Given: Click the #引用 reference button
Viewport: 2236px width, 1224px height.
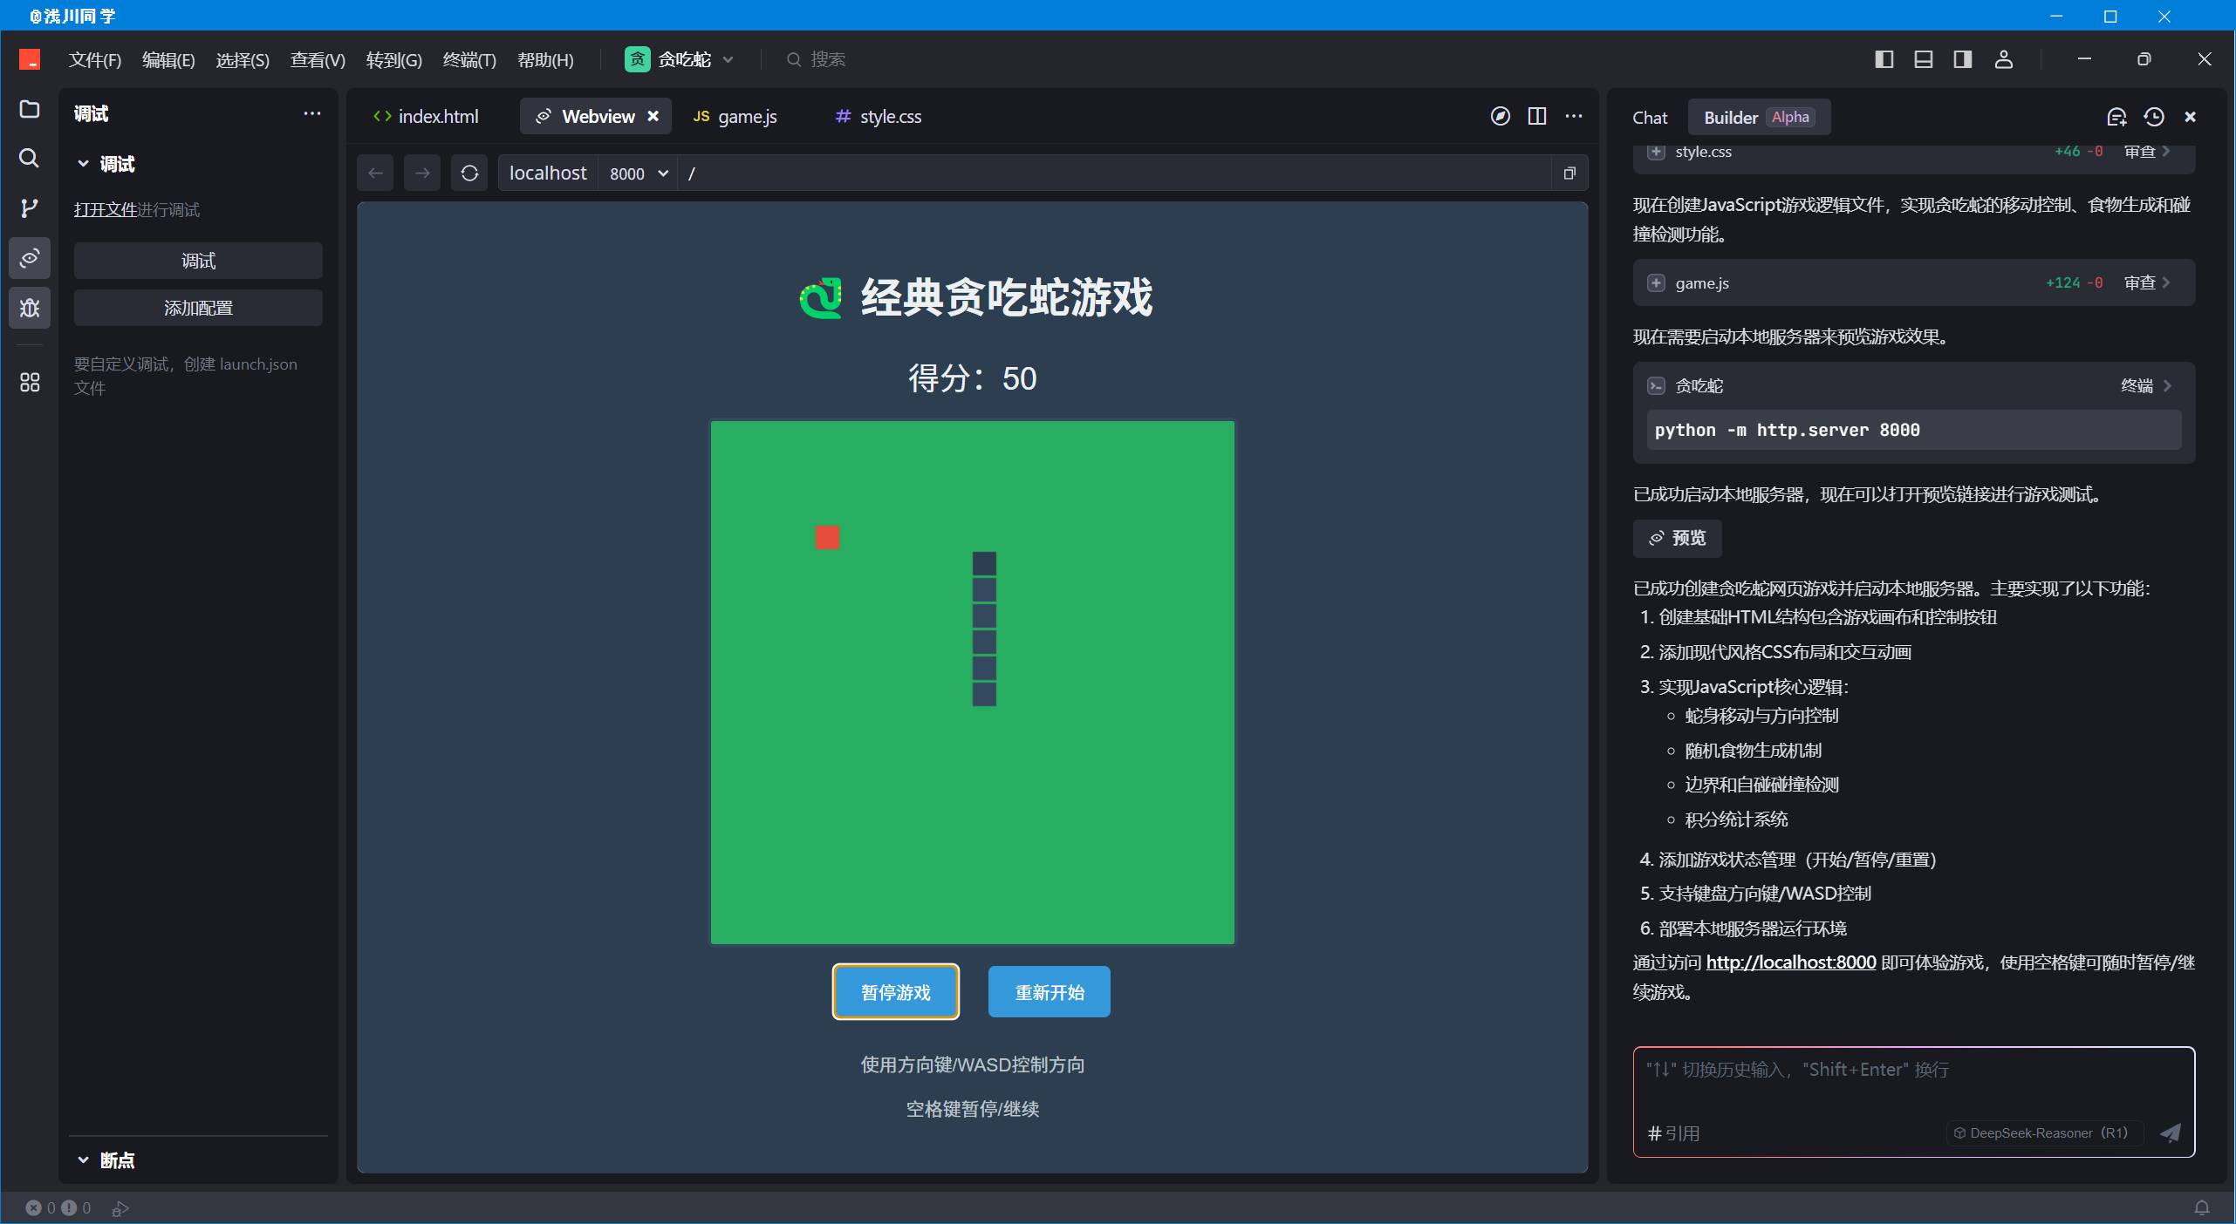Looking at the screenshot, I should pos(1673,1132).
